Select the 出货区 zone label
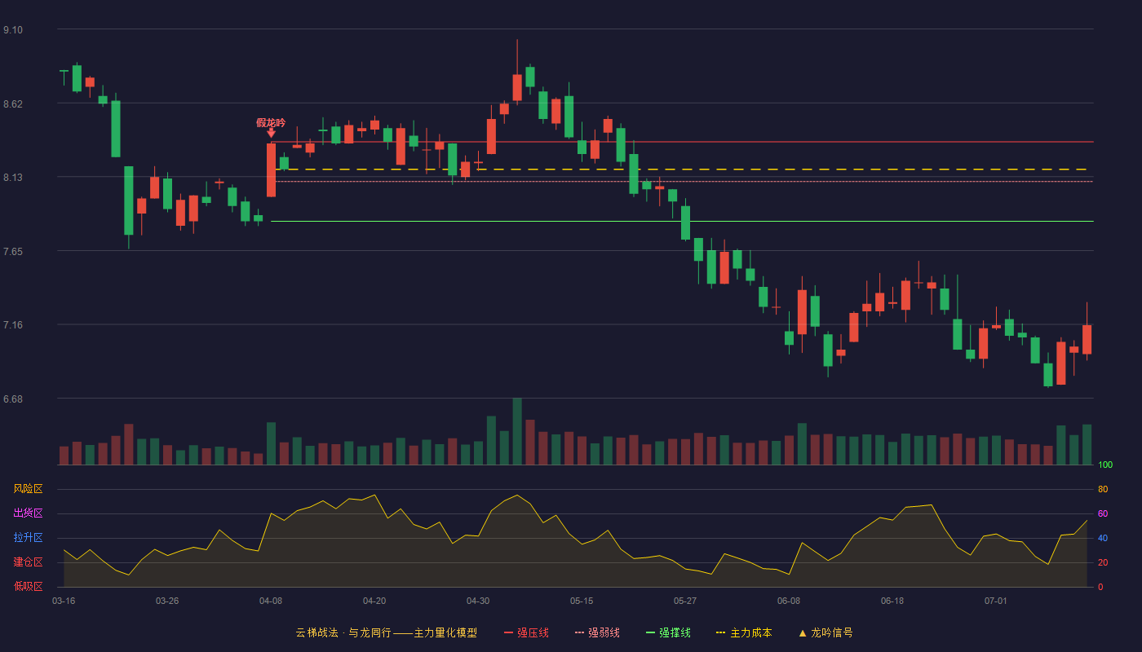The image size is (1142, 652). (28, 513)
